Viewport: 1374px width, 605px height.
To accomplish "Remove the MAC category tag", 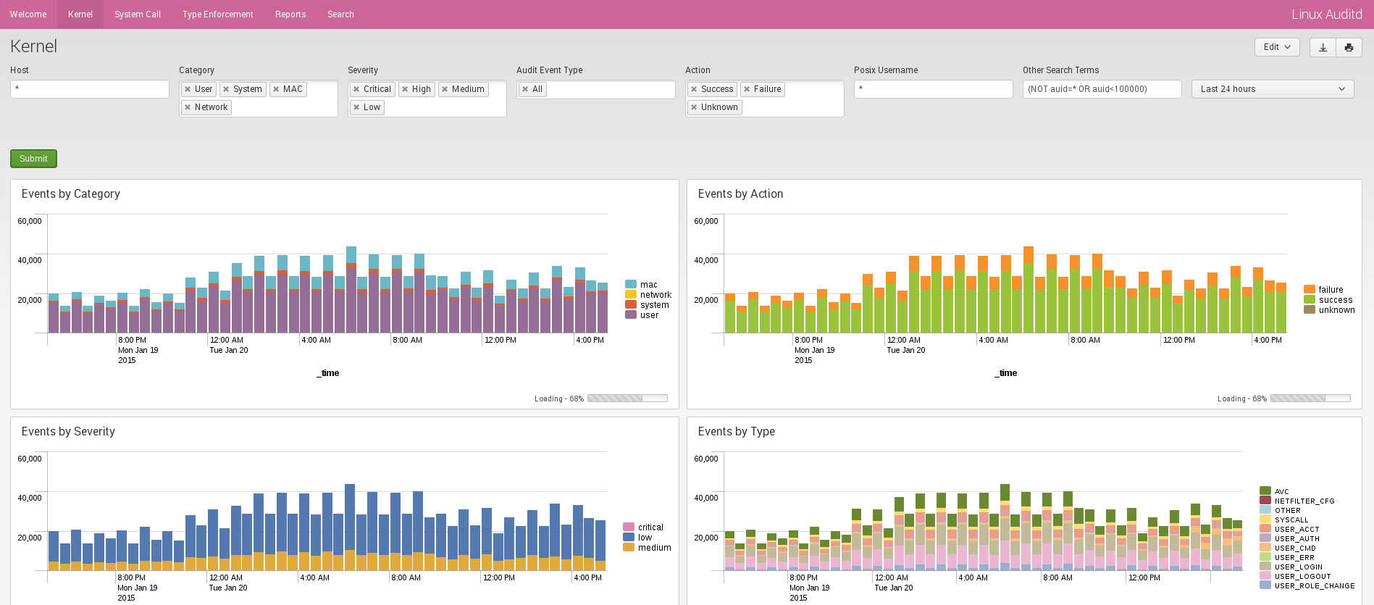I will pos(276,89).
